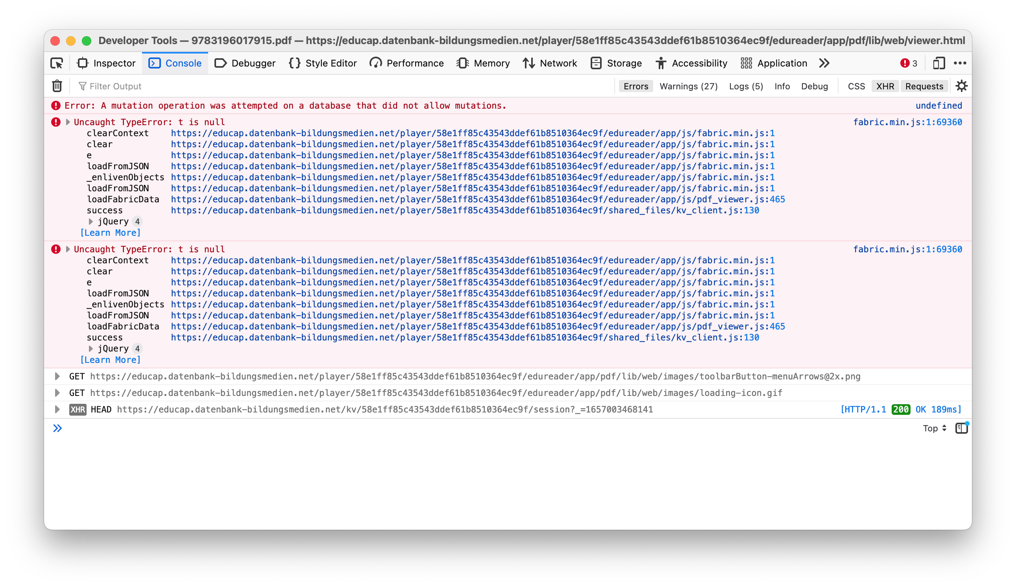Image resolution: width=1016 pixels, height=588 pixels.
Task: Click Learn More under first TypeError
Action: (111, 233)
